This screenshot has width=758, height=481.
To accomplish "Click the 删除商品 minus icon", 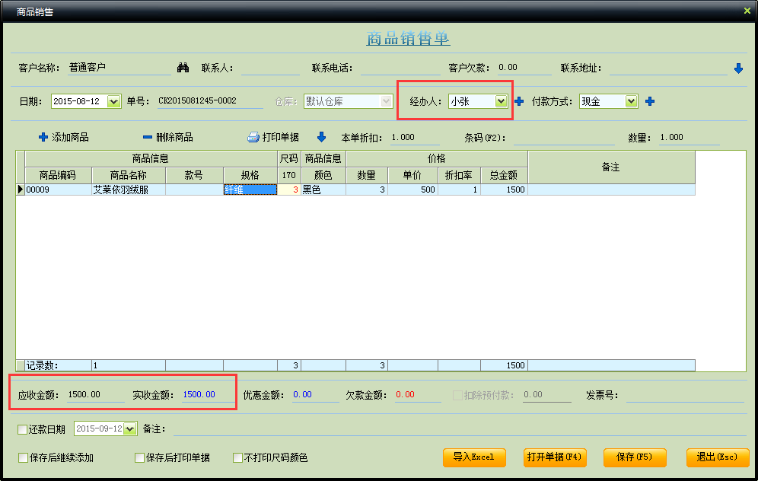I will (x=148, y=137).
